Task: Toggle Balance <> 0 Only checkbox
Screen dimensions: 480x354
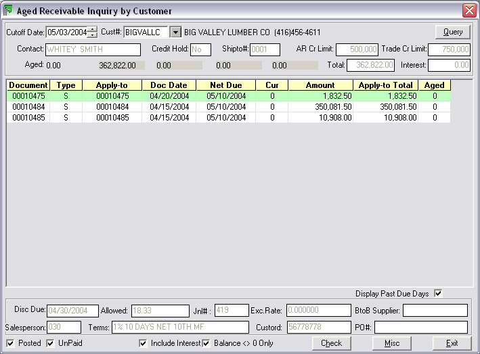Action: point(206,343)
